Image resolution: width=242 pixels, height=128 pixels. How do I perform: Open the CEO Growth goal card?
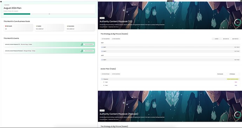pos(18,27)
